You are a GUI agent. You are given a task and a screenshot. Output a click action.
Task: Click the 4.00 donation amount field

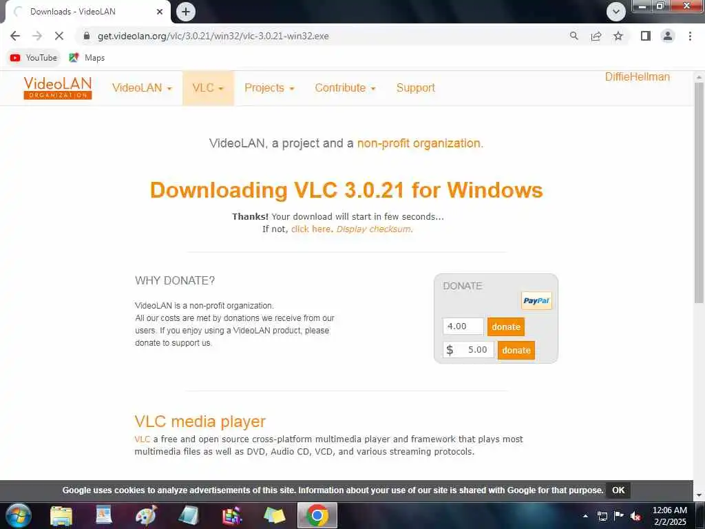[x=463, y=326]
